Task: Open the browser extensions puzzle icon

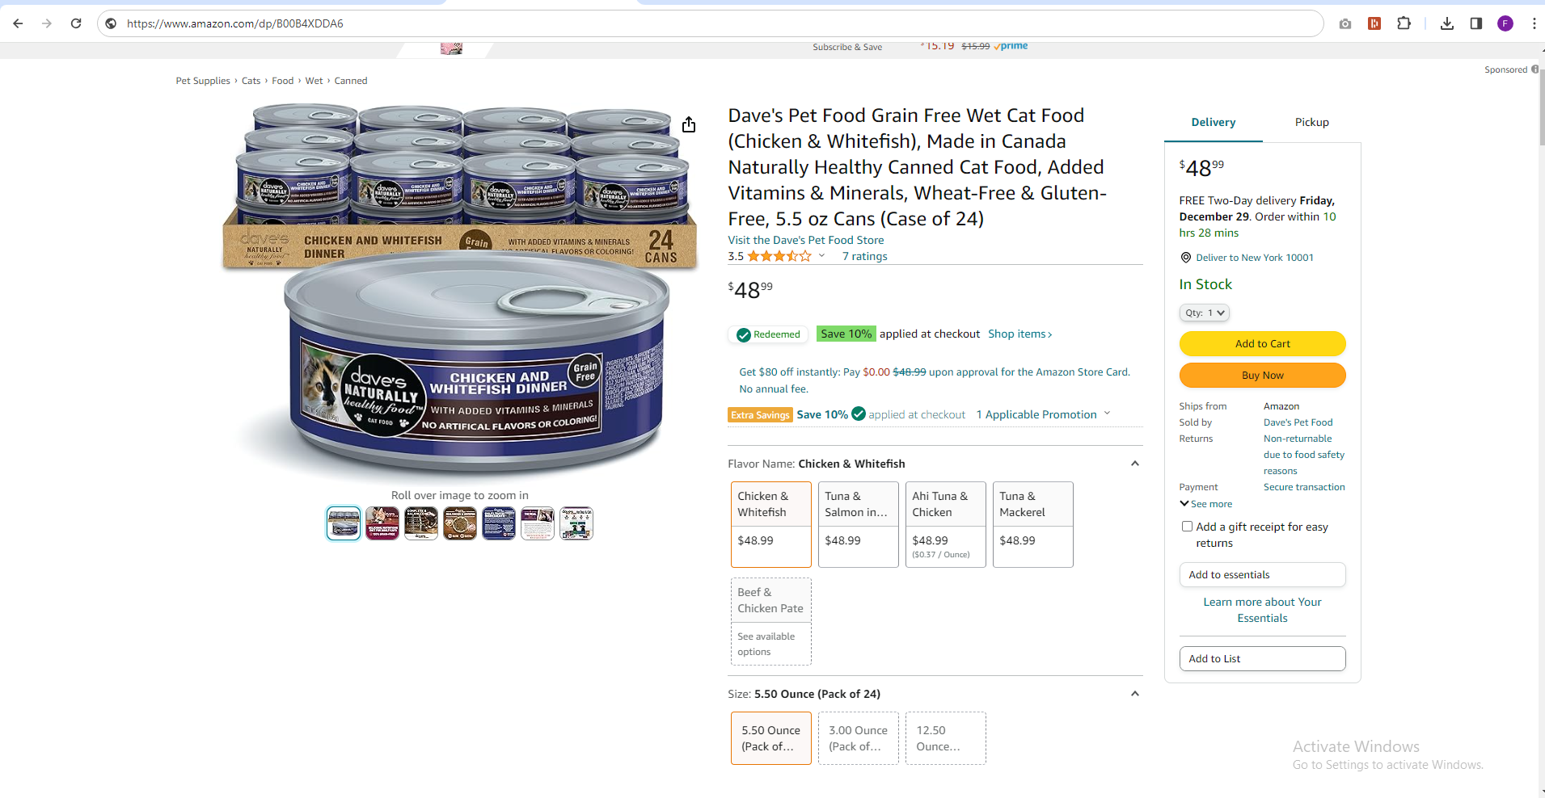Action: coord(1404,23)
